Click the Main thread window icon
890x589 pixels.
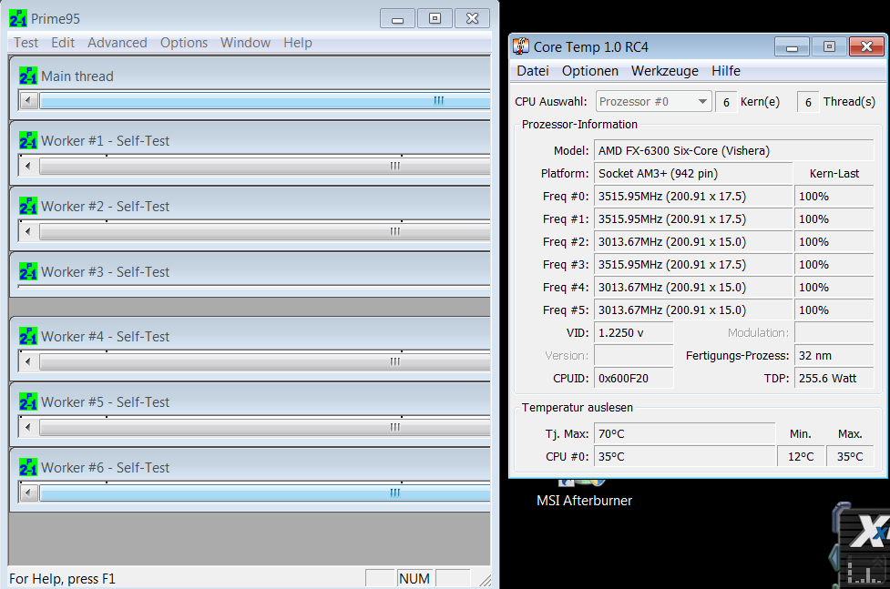tap(28, 76)
